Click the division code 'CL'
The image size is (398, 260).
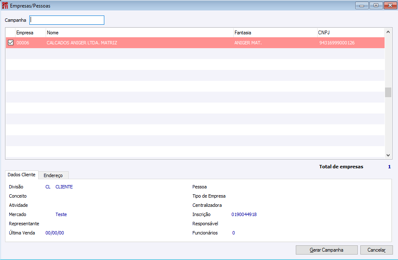pyautogui.click(x=48, y=187)
